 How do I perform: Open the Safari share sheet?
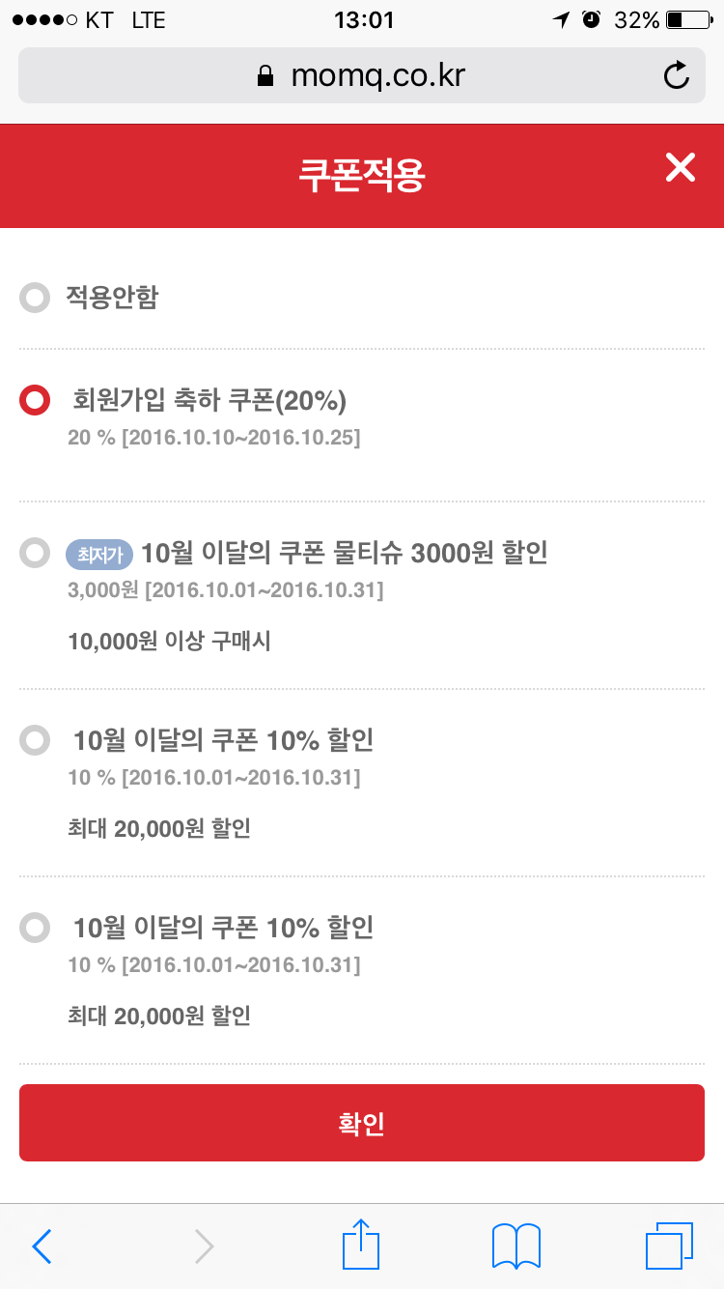(x=362, y=1245)
